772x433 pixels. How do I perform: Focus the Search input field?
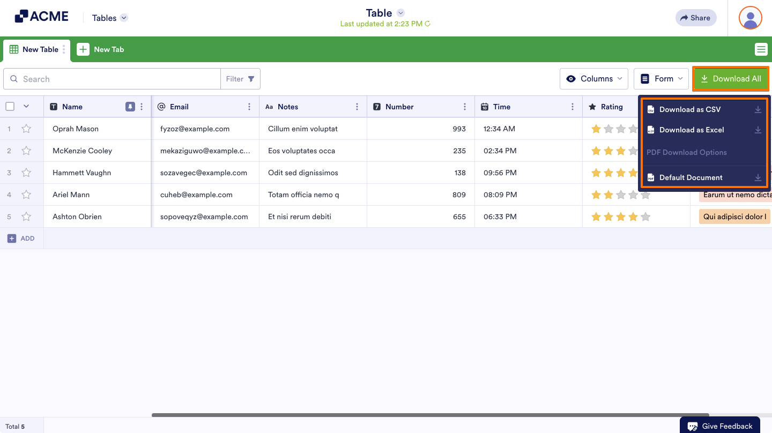click(x=112, y=79)
